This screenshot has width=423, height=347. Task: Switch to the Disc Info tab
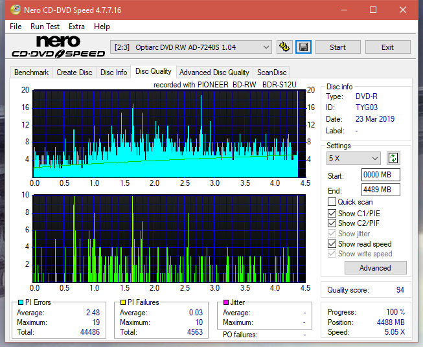[x=113, y=73]
